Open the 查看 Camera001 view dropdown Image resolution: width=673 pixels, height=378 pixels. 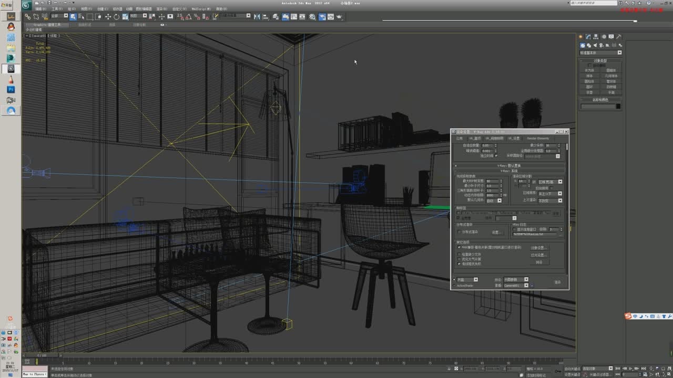516,285
